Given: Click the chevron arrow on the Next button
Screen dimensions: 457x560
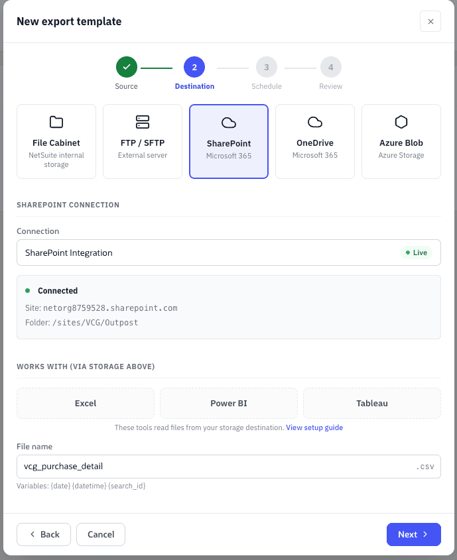Looking at the screenshot, I should (425, 534).
